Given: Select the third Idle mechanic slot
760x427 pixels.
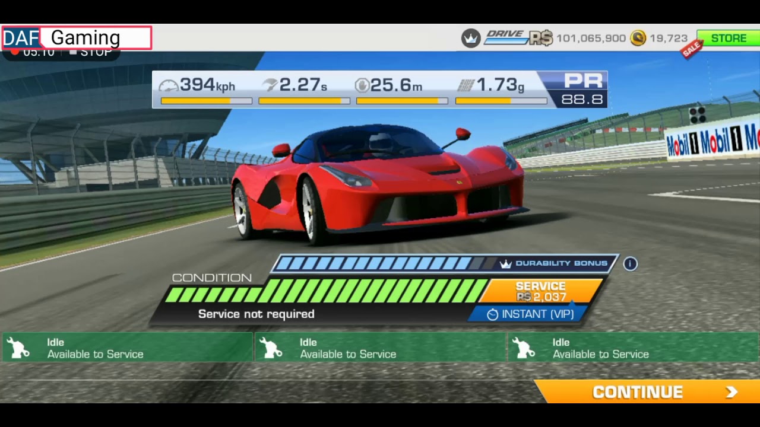Looking at the screenshot, I should click(634, 348).
